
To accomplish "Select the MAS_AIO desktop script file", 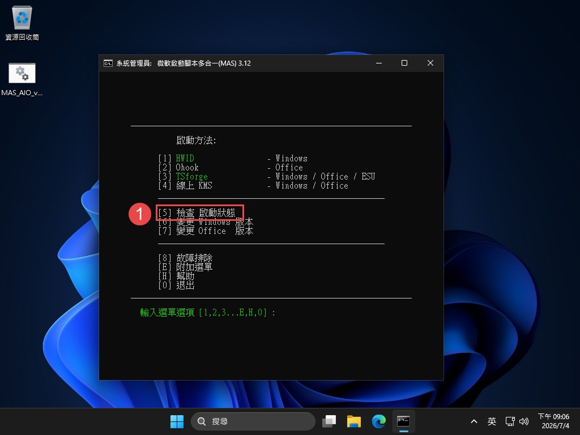I will click(22, 79).
